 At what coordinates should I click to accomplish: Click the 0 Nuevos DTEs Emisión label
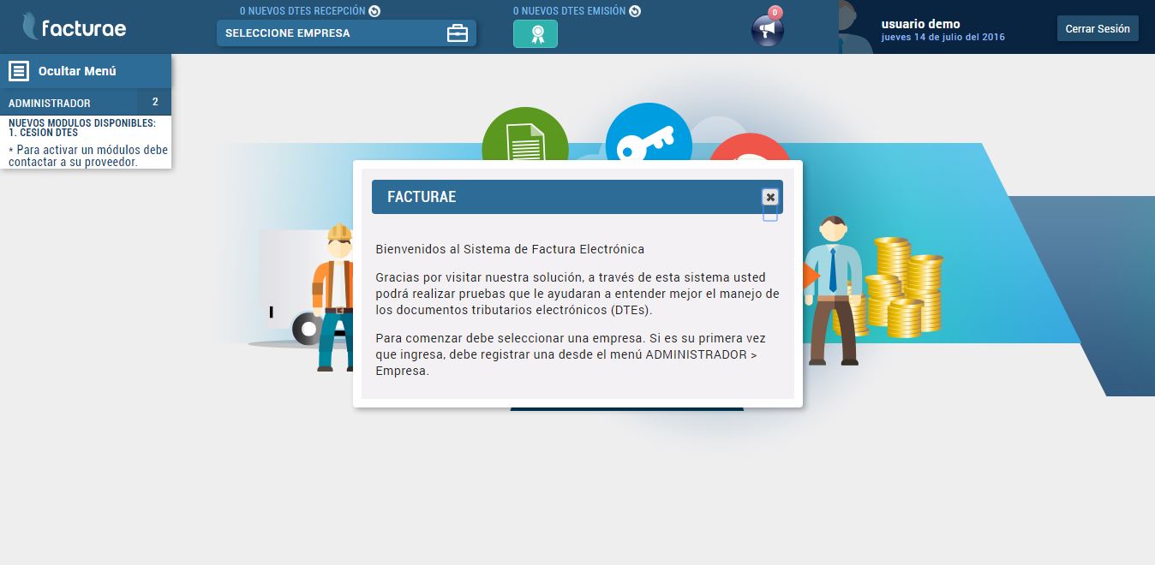569,11
